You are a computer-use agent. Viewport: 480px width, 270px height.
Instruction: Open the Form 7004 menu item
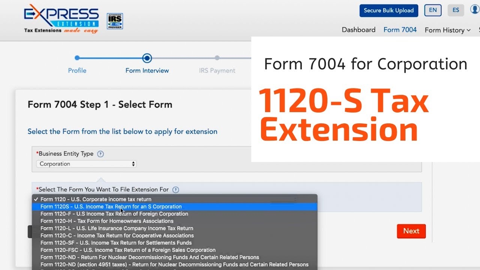coord(400,30)
